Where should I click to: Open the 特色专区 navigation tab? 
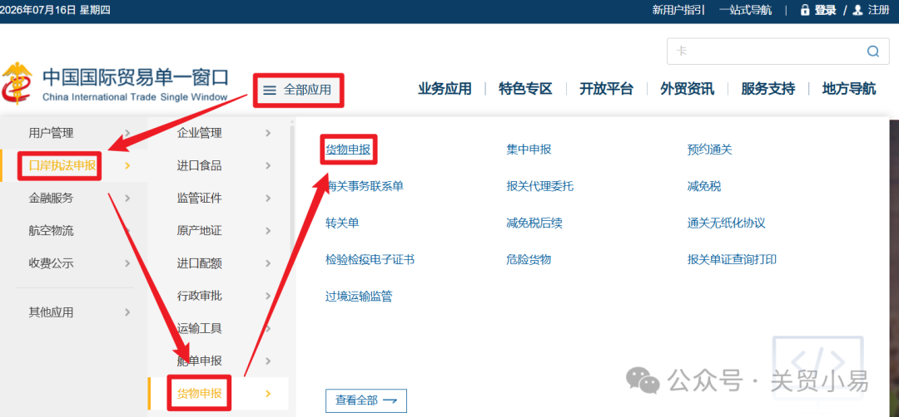[525, 89]
